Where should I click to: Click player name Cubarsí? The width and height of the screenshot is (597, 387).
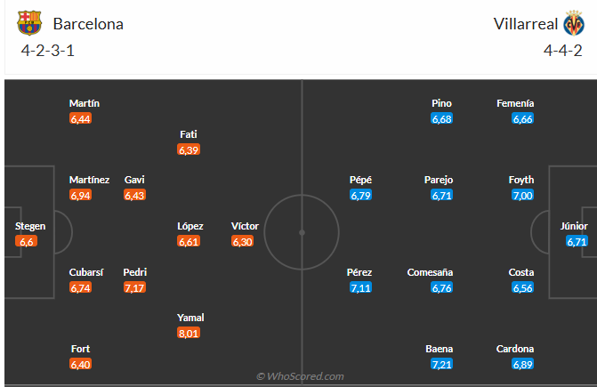coord(86,272)
